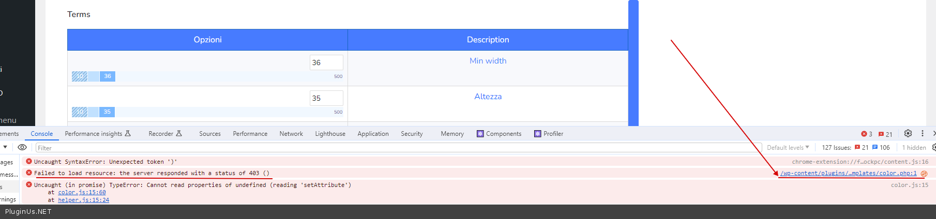Click the eye live expression icon
936x219 pixels.
(22, 147)
